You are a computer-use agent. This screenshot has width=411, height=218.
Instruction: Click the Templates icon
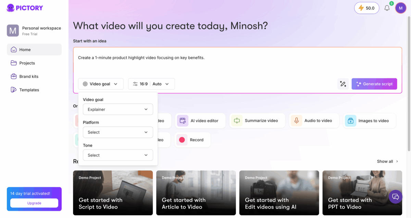pos(14,90)
